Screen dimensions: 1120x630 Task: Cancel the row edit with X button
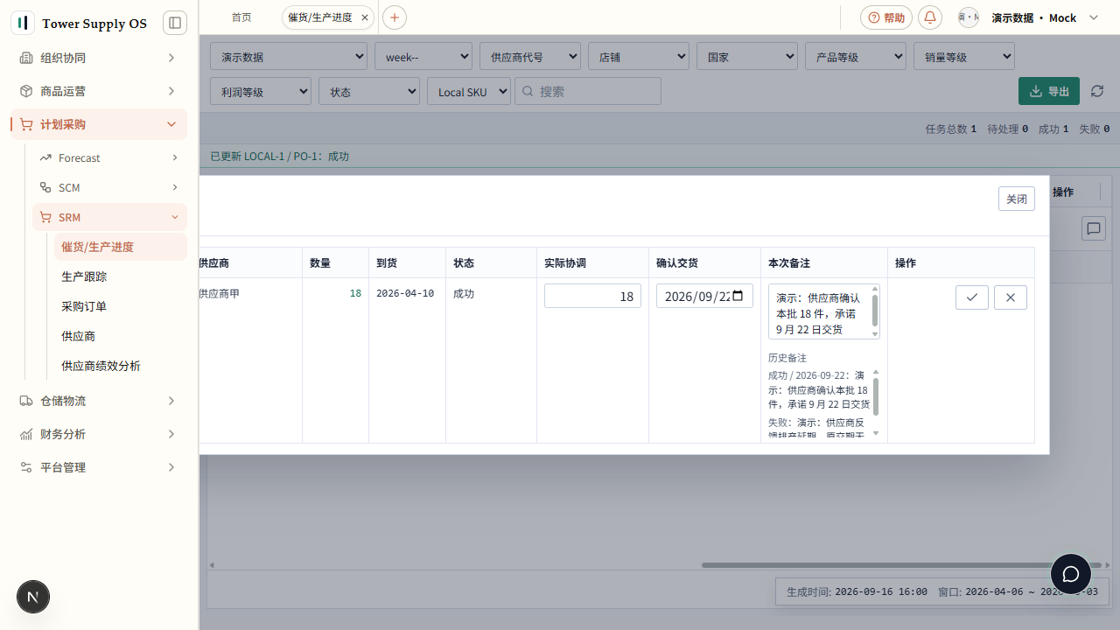click(1011, 297)
